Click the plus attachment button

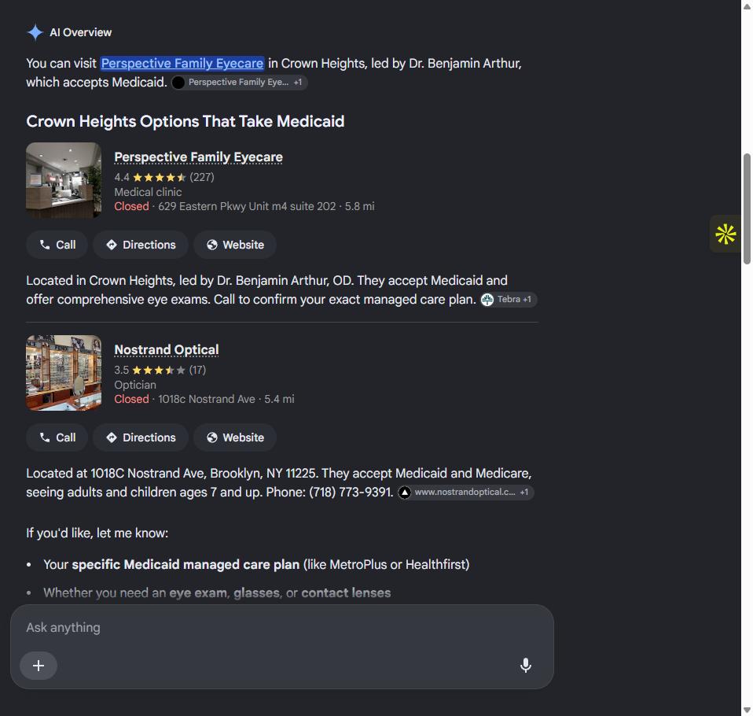point(39,666)
